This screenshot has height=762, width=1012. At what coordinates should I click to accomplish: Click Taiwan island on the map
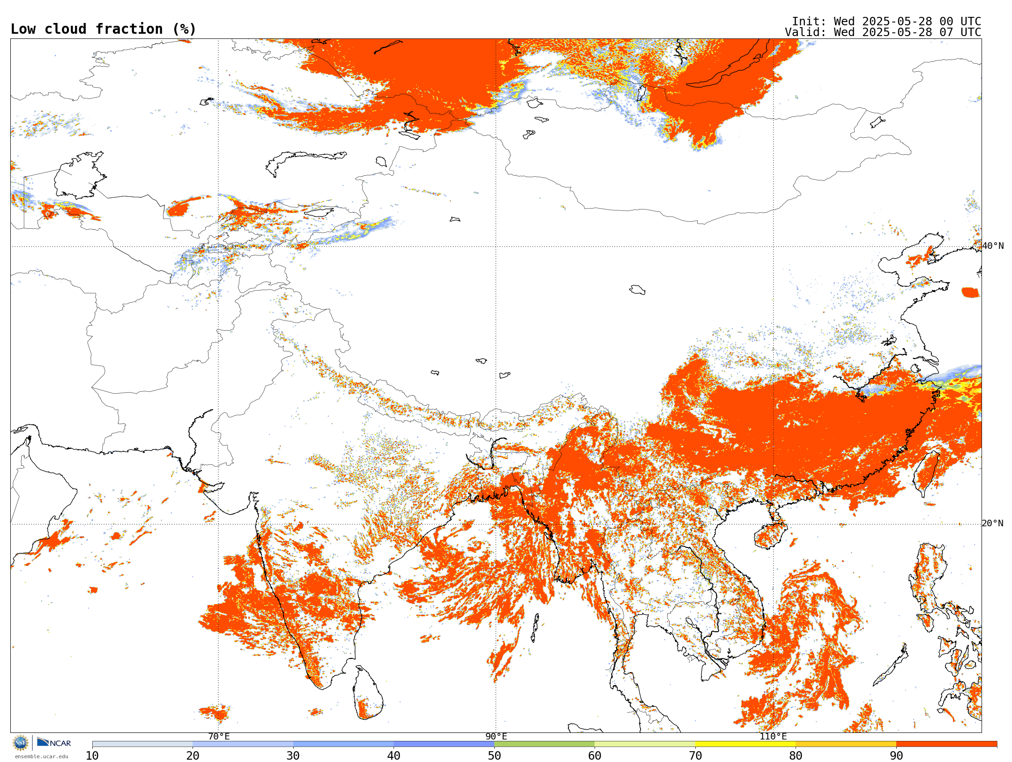coord(927,473)
